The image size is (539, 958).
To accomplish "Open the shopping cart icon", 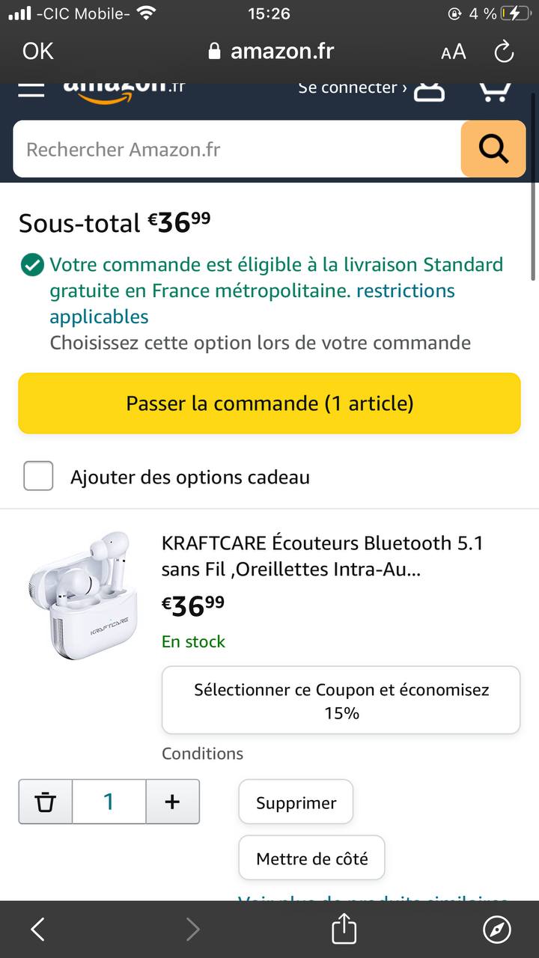I will click(x=495, y=91).
